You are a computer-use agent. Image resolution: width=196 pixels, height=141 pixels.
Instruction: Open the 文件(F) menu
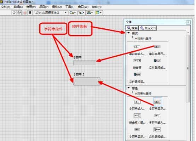click(6, 7)
